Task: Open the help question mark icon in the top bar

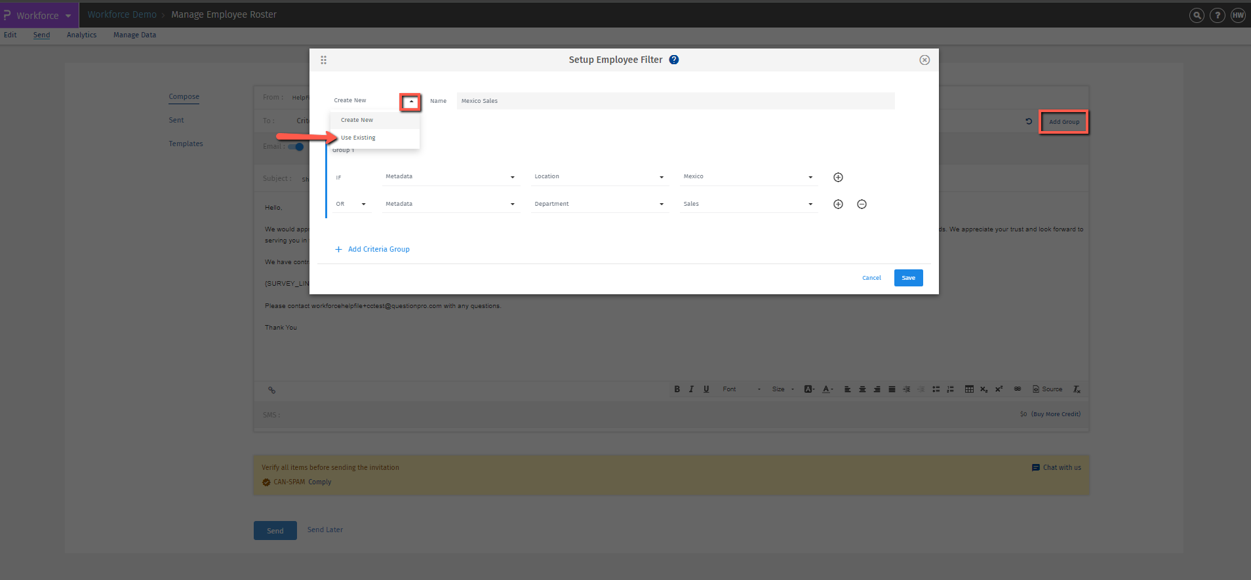Action: [x=1217, y=15]
